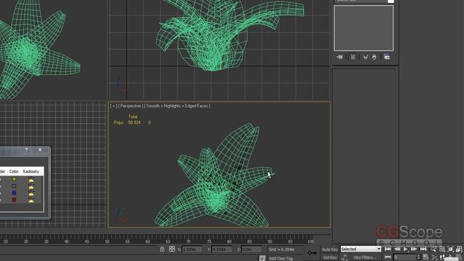
Task: Click the Z coordinate field
Action: click(x=252, y=249)
